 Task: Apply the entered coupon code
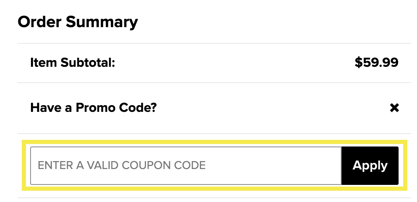point(370,166)
